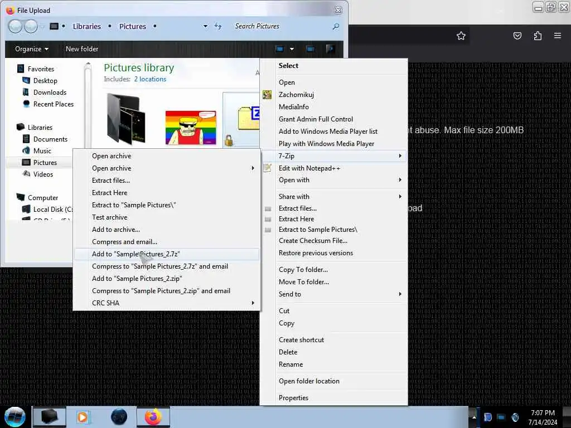Open the Organize dropdown
571x428 pixels.
pos(32,49)
